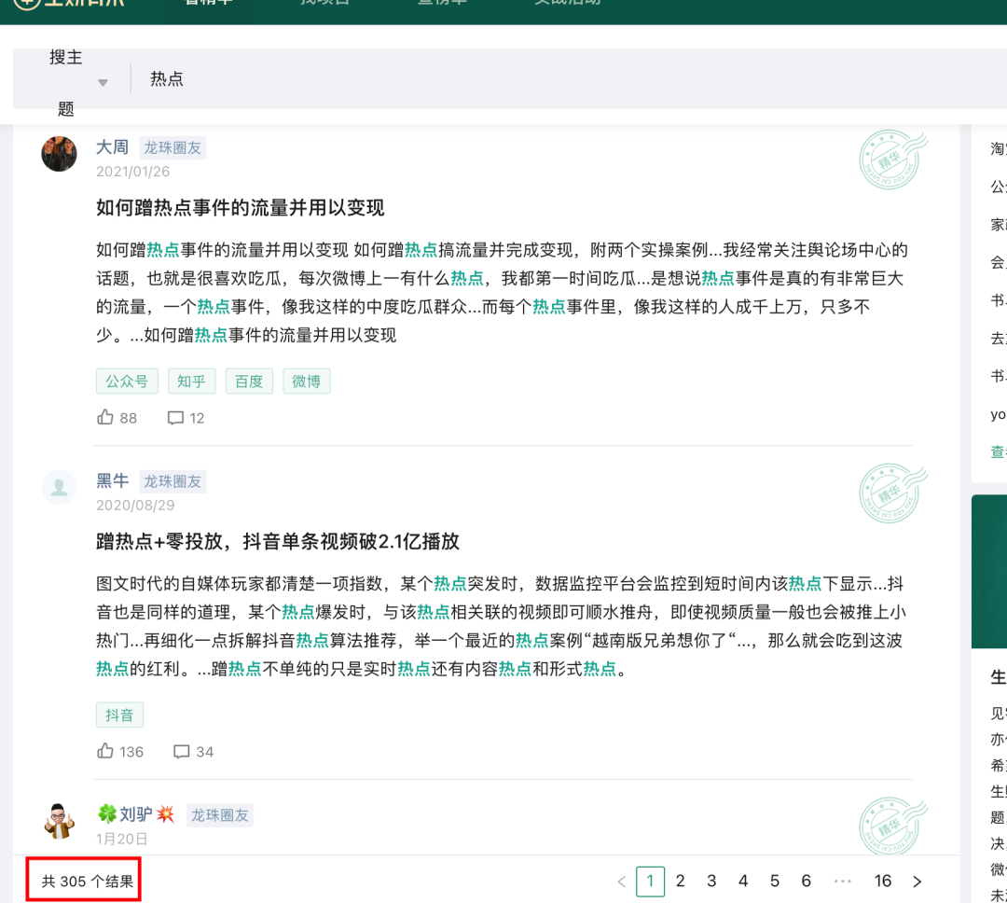This screenshot has width=1007, height=903.
Task: Click the 龙珠圈友 badge next to 黑牛
Action: click(x=172, y=481)
